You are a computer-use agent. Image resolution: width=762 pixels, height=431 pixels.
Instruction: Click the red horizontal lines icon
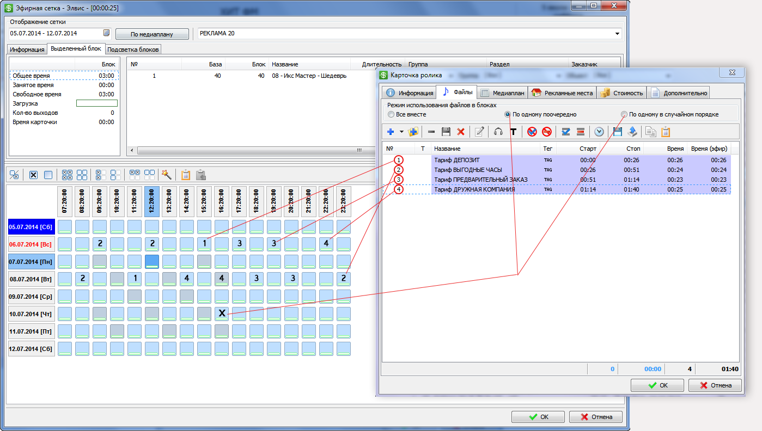580,132
